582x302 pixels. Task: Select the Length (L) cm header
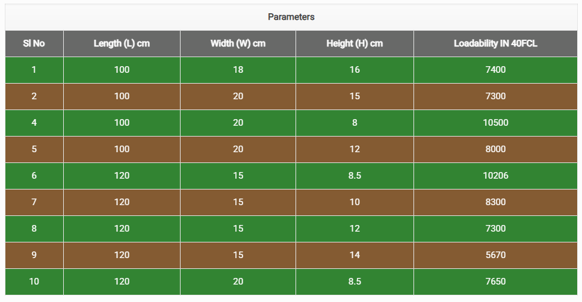pyautogui.click(x=122, y=43)
